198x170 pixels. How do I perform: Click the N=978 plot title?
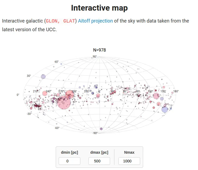pyautogui.click(x=100, y=50)
